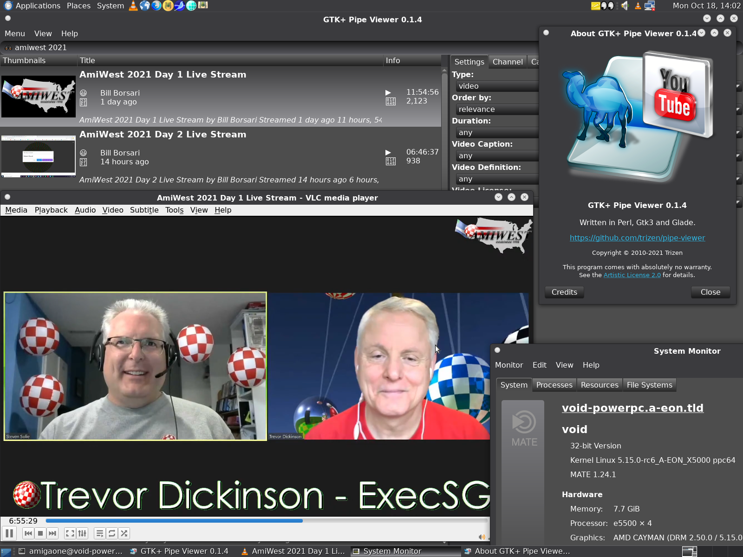
Task: Launch VLC from the top panel launcher
Action: [133, 6]
